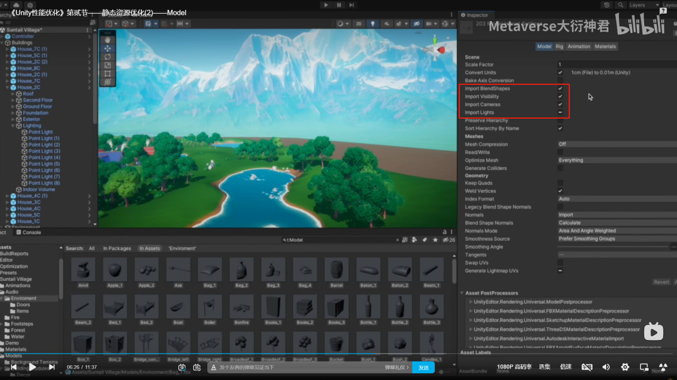The width and height of the screenshot is (677, 380).
Task: Switch to the Materials tab
Action: 605,46
